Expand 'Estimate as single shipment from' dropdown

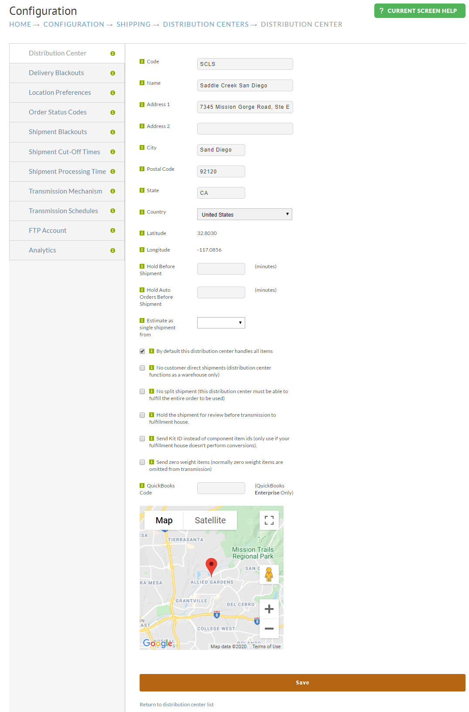[x=221, y=323]
